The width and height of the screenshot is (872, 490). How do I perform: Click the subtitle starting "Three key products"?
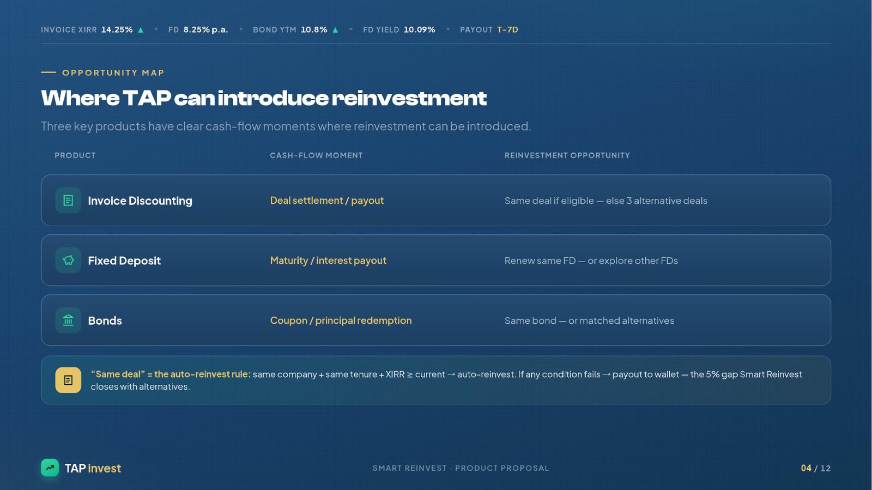click(286, 126)
